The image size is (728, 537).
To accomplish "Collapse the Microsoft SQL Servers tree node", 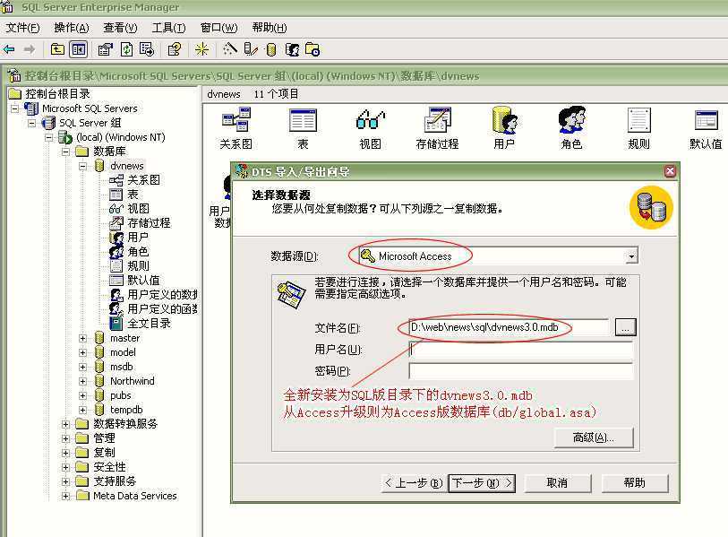I will tap(15, 108).
